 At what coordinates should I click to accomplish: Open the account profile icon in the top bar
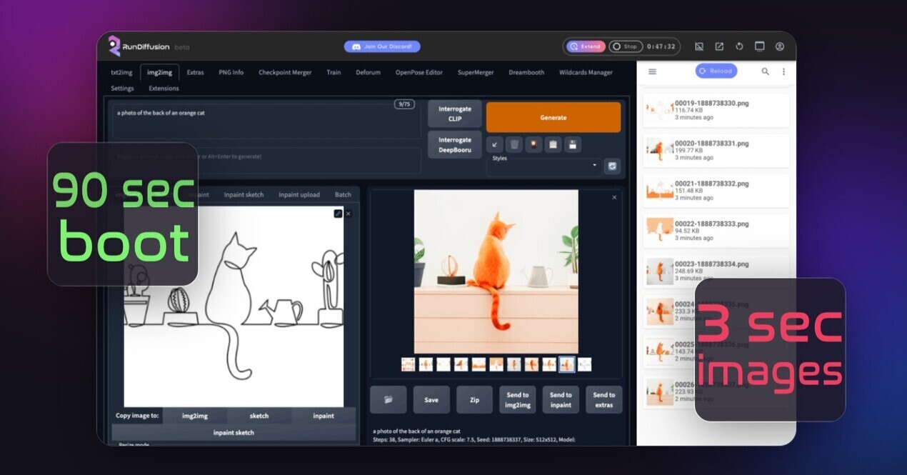tap(780, 46)
